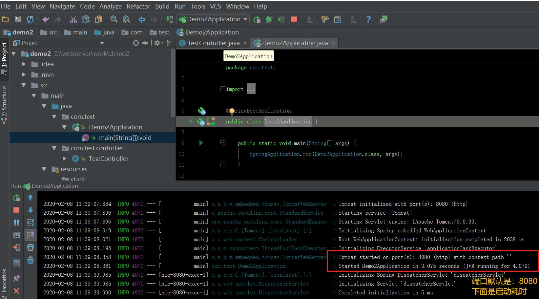
Task: Click the Rerun icon in the main toolbar
Action: pyautogui.click(x=257, y=19)
